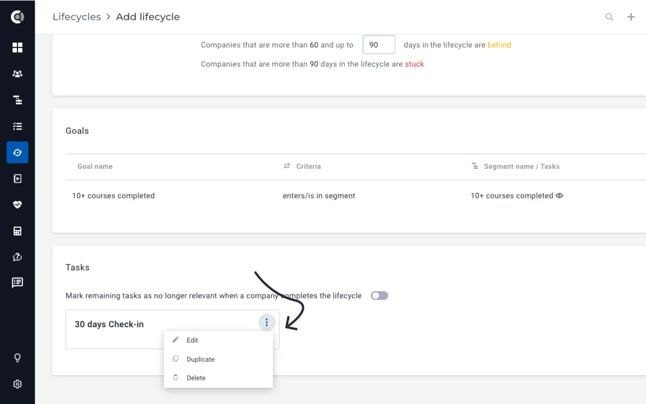Click the Add lifecycle breadcrumb title
646x404 pixels.
coord(148,17)
